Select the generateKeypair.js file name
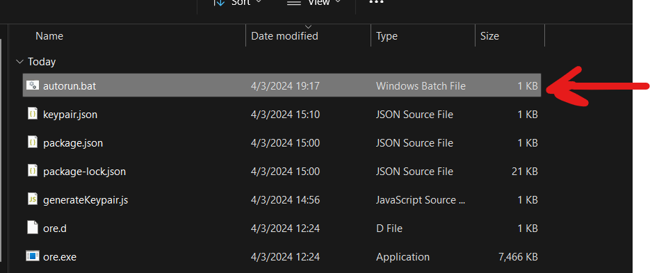650x273 pixels. coord(86,200)
